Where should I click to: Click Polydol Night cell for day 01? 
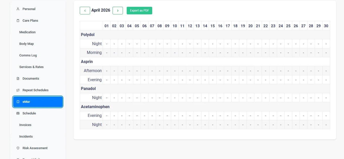pyautogui.click(x=107, y=44)
